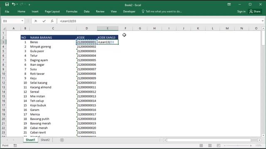Select column D header
The height and width of the screenshot is (149, 266).
point(87,29)
